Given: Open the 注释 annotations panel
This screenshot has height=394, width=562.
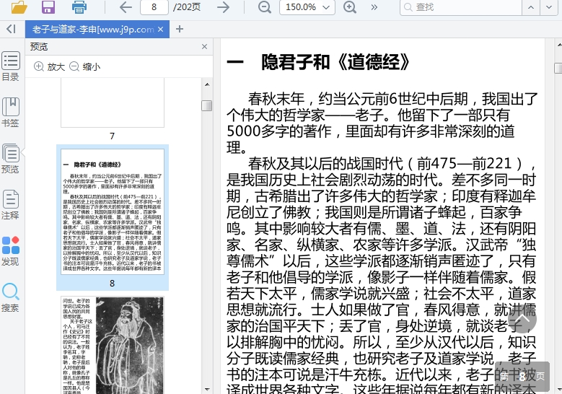Looking at the screenshot, I should [11, 205].
